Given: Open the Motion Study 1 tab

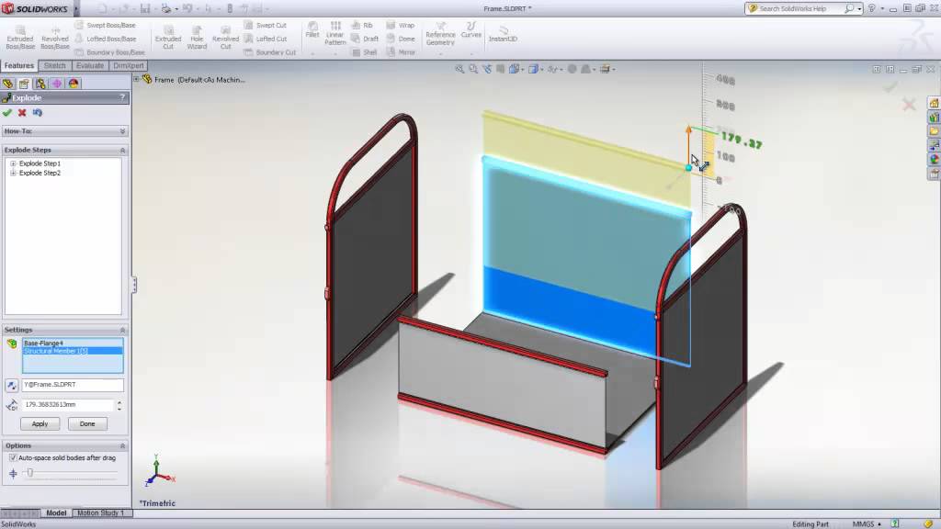Looking at the screenshot, I should (100, 512).
